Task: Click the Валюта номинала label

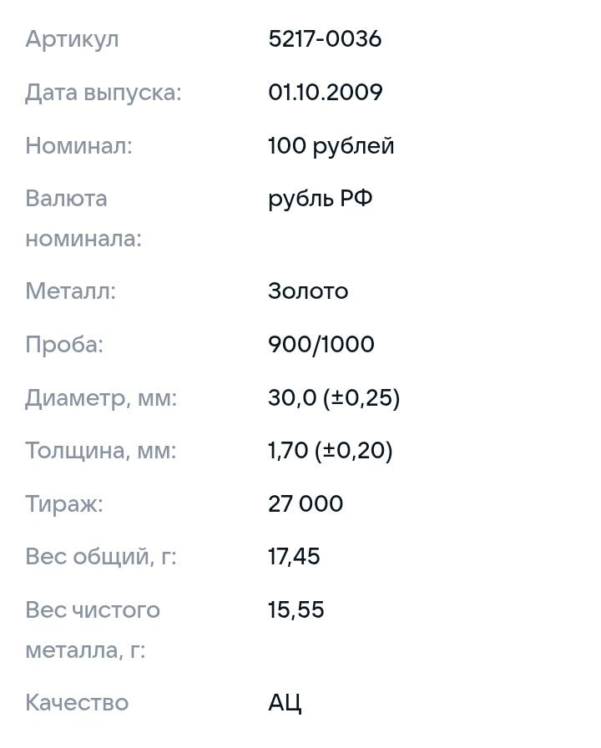Action: pyautogui.click(x=83, y=219)
